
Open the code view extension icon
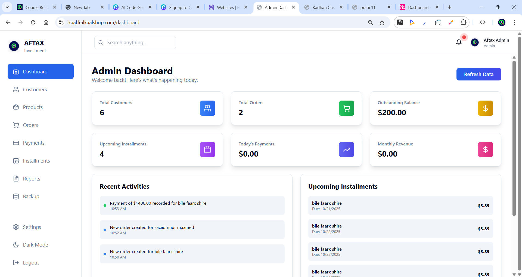(x=483, y=22)
